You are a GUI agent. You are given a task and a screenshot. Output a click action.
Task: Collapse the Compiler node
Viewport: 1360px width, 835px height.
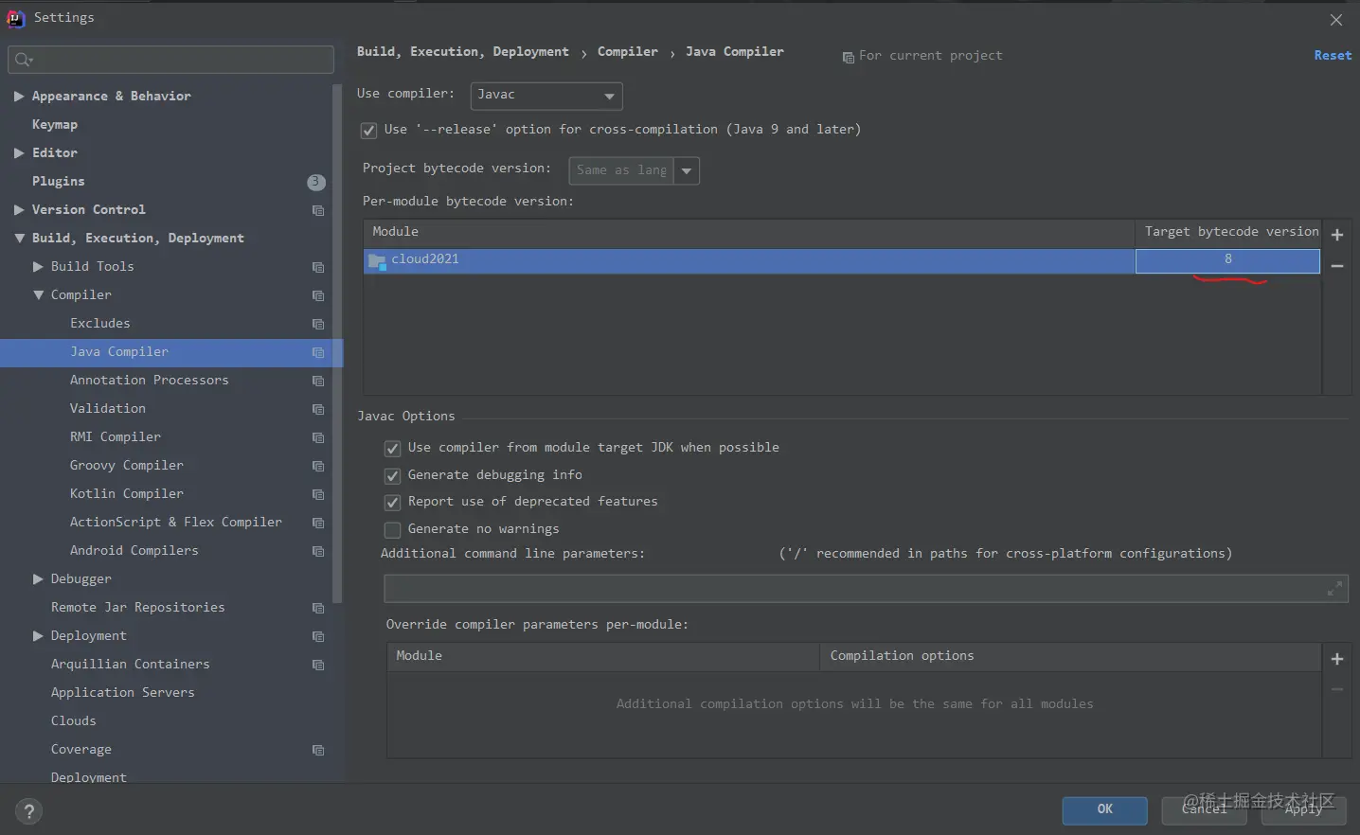(x=38, y=295)
